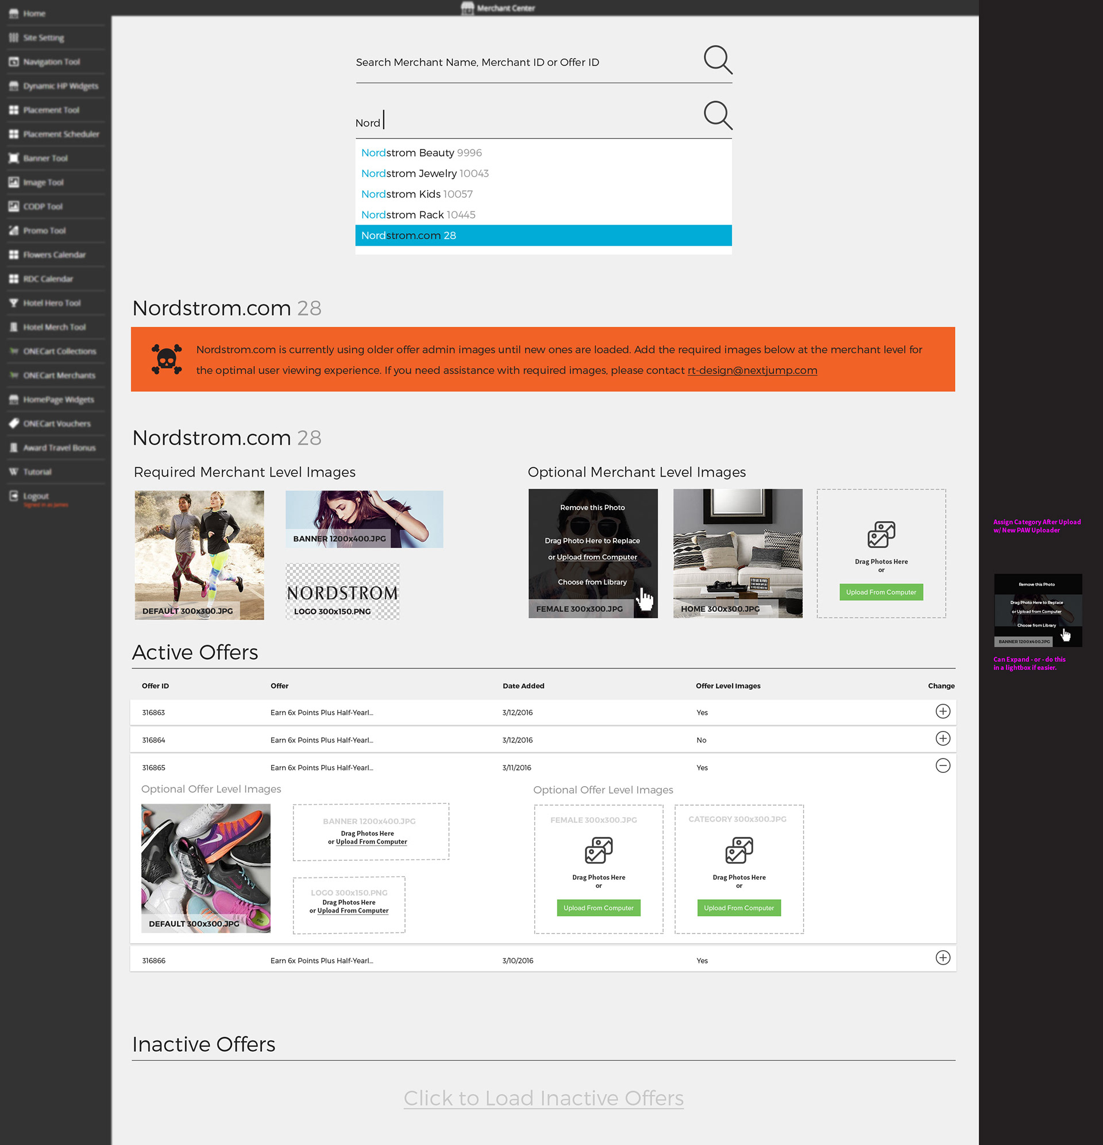Image resolution: width=1103 pixels, height=1145 pixels.
Task: Open HomePage Widgets via its store icon
Action: pos(13,400)
